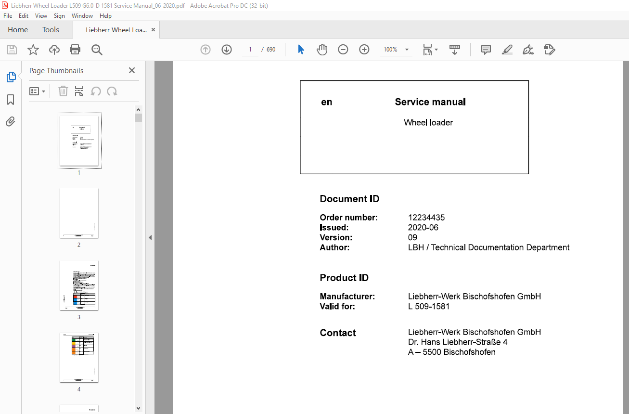Open the Find text magnifier tool

click(x=97, y=50)
